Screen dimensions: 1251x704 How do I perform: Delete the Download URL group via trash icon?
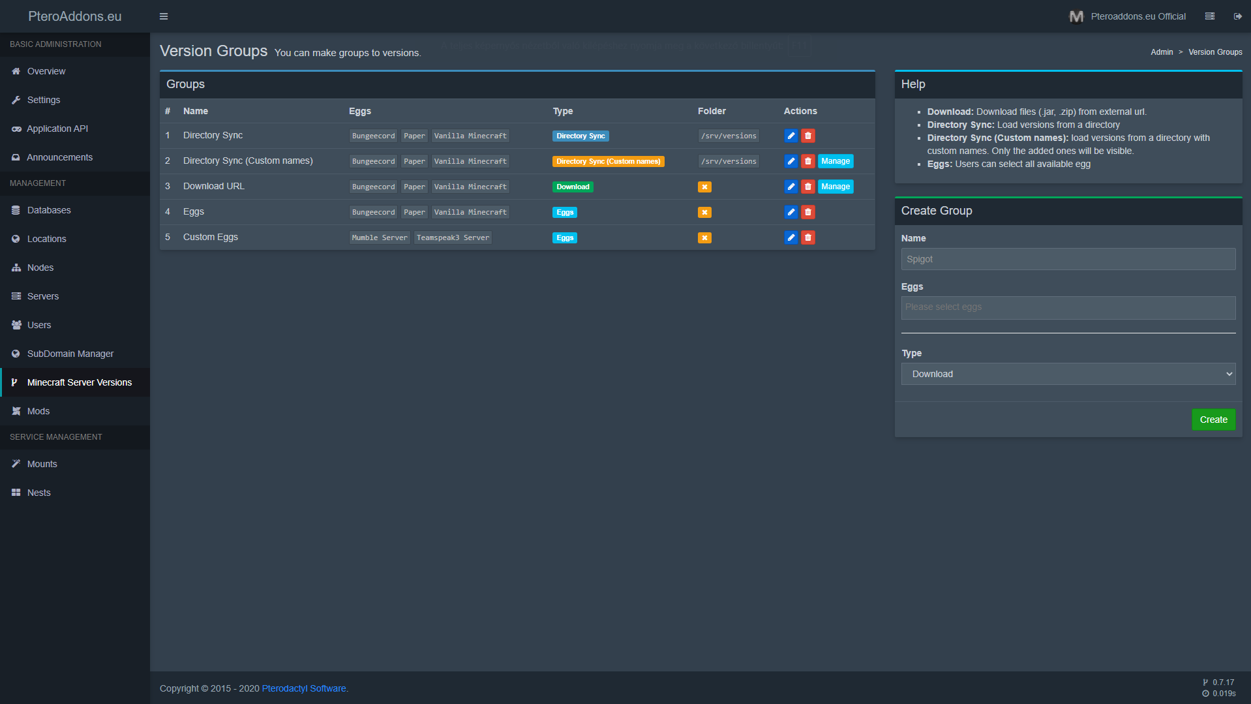pos(807,187)
